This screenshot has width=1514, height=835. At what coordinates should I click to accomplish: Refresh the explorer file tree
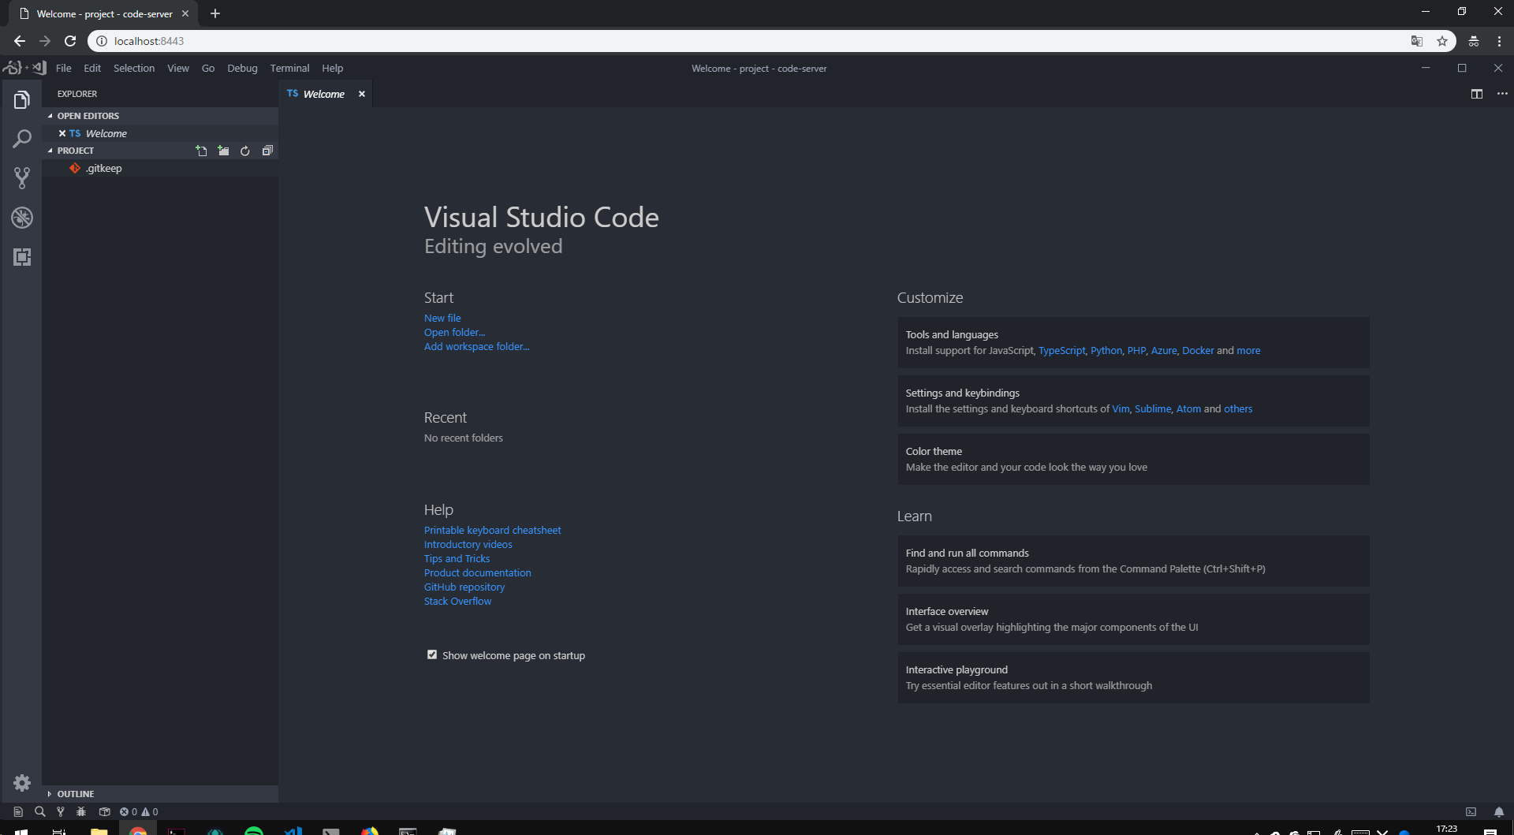245,151
